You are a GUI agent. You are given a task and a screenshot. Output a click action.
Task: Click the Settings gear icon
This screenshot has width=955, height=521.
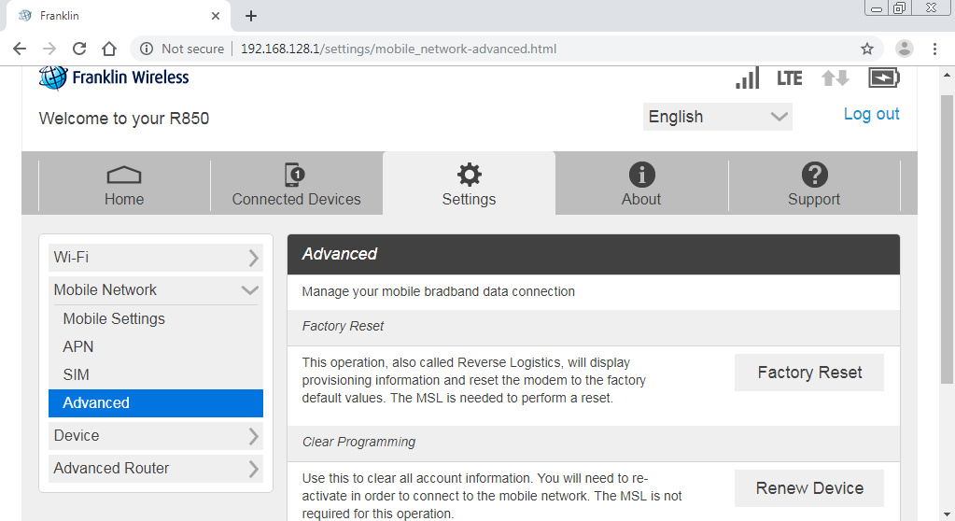[x=469, y=175]
